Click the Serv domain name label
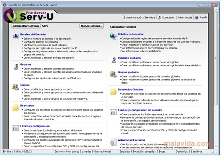 pos(45,26)
